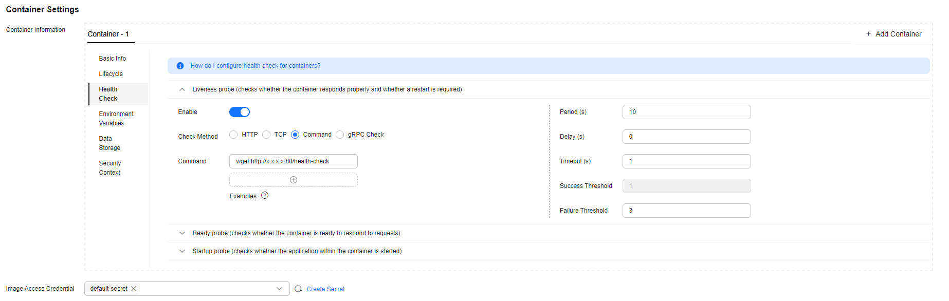Open the Examples help question-mark icon
The width and height of the screenshot is (949, 301).
point(265,196)
